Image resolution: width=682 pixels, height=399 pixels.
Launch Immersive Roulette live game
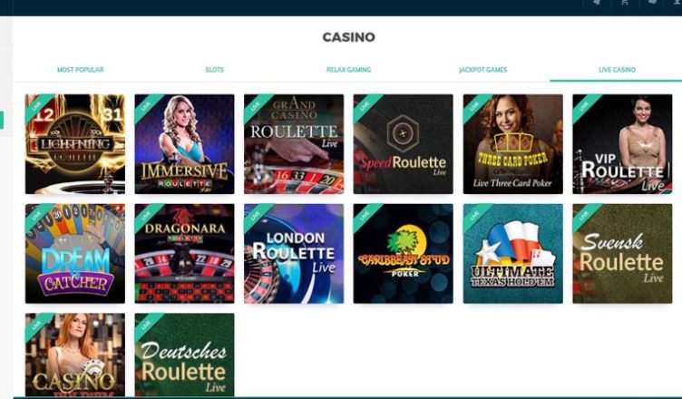coord(184,144)
